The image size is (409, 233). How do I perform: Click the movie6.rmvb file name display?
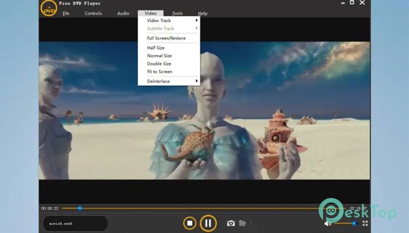75,223
